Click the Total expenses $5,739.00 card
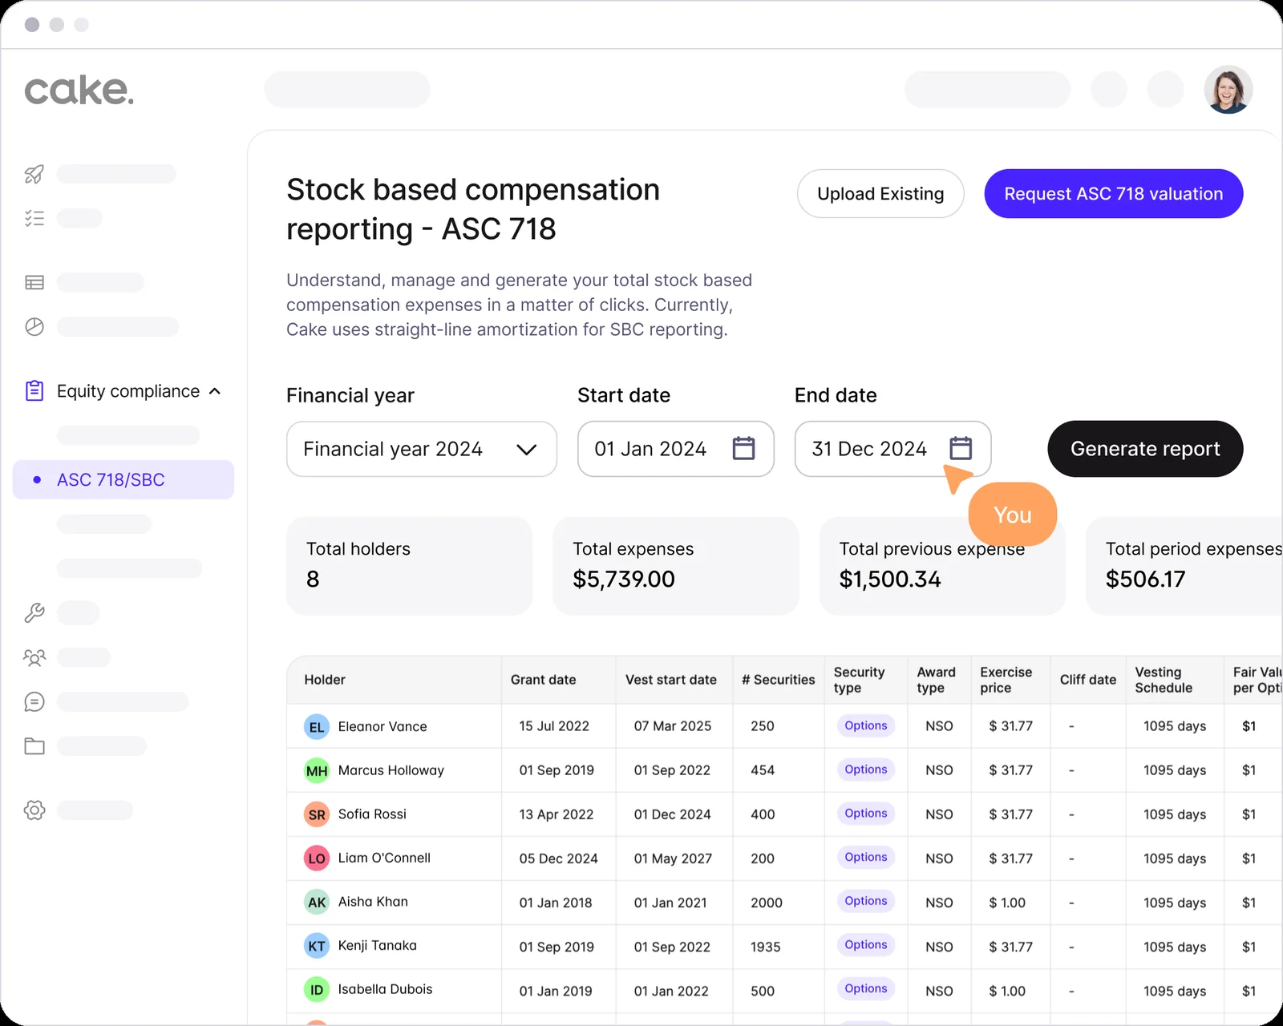Screen dimensions: 1283x1026 (676, 566)
